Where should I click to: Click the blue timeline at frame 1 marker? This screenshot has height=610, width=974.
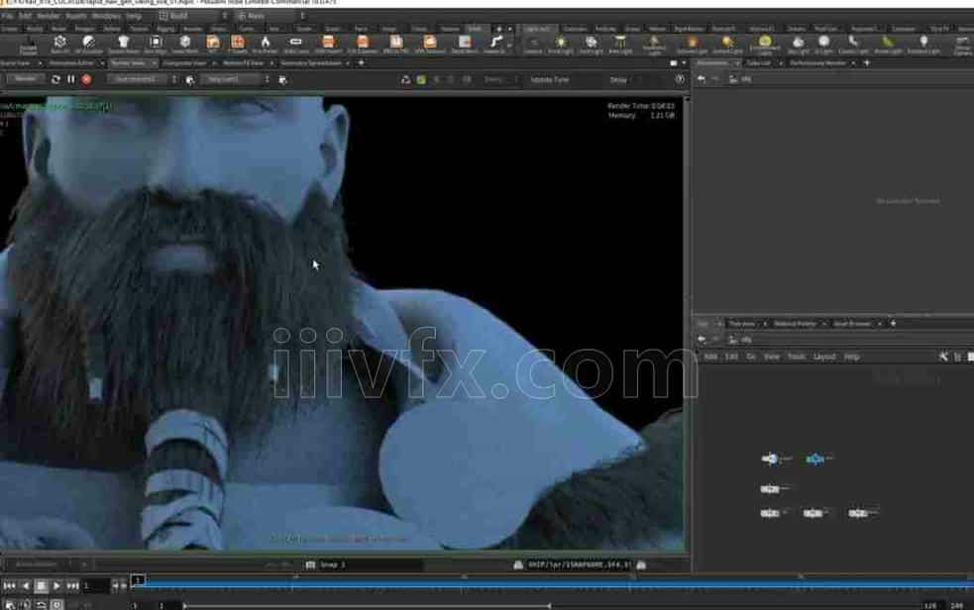tap(138, 580)
